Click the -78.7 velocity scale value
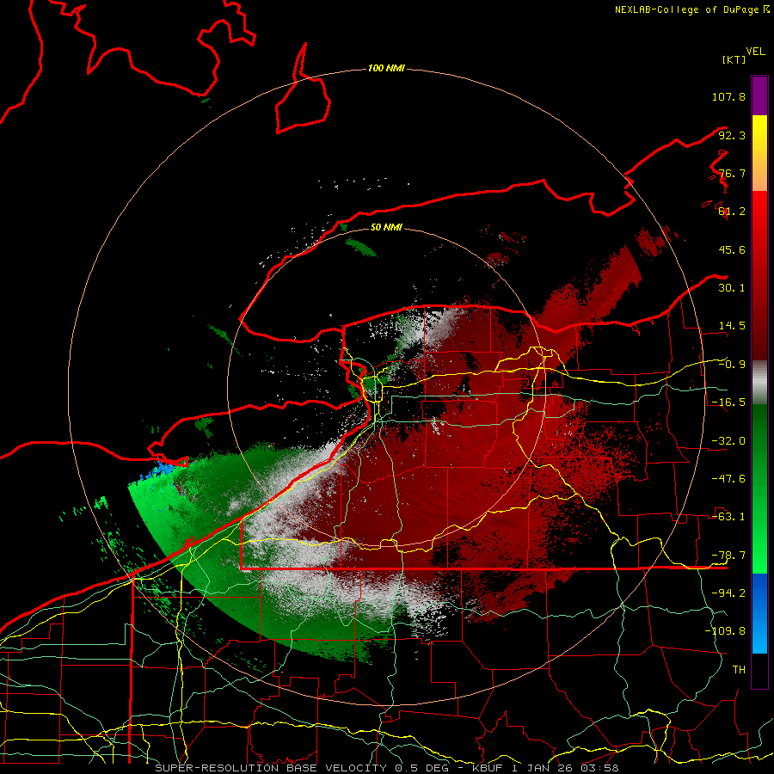This screenshot has height=774, width=774. tap(728, 556)
